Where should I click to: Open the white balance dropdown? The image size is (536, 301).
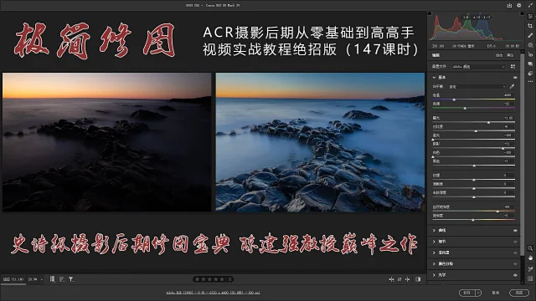point(477,87)
